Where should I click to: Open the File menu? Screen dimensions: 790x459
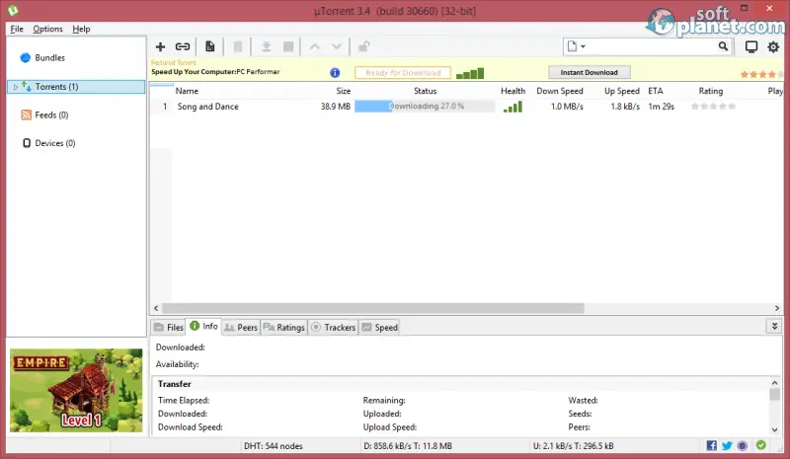point(17,29)
